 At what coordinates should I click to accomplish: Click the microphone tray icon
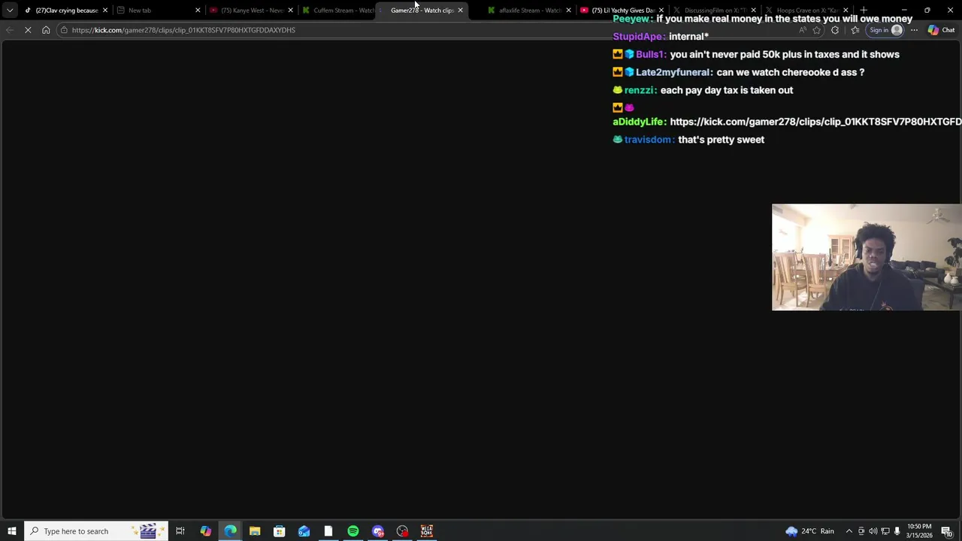coord(897,531)
